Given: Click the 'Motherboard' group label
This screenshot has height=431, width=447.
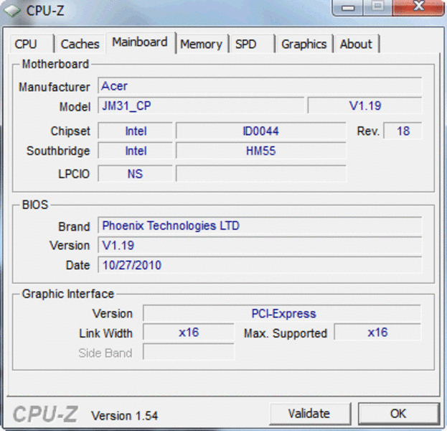Looking at the screenshot, I should [x=55, y=64].
